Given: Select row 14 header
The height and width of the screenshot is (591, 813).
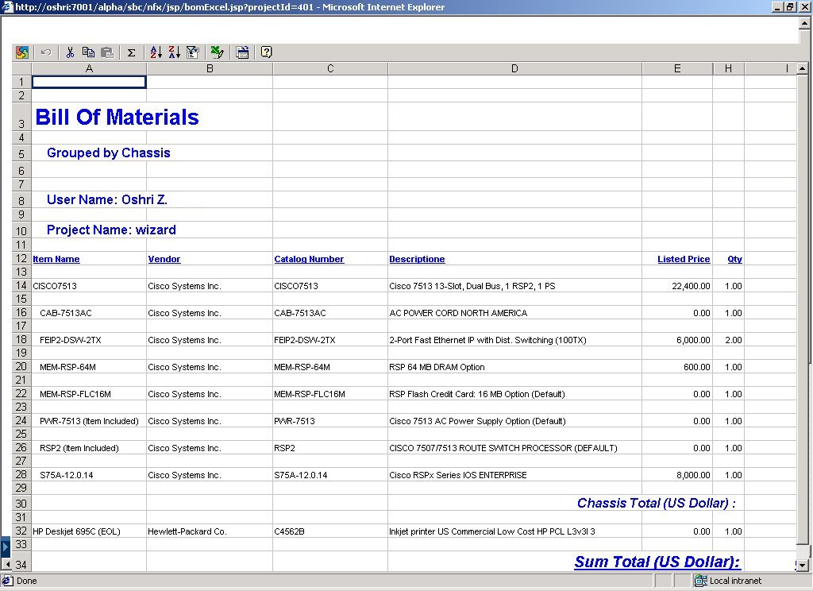Looking at the screenshot, I should pyautogui.click(x=21, y=285).
